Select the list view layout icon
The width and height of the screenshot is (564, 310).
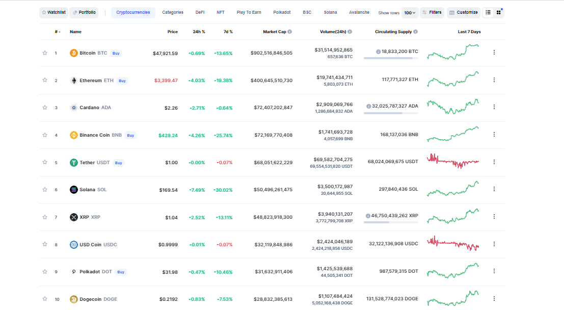[488, 12]
